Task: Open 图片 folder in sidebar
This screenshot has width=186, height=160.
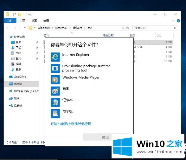Action: click(x=18, y=58)
